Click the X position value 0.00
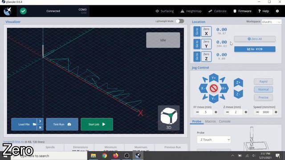This screenshot has width=285, height=160. click(222, 30)
